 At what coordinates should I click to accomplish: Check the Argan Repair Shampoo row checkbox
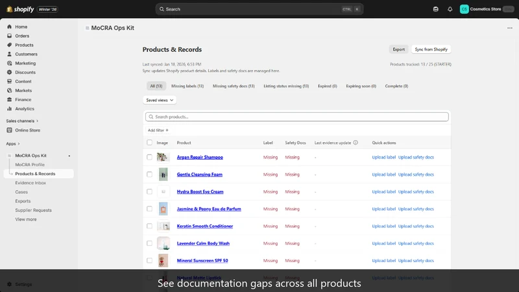(149, 157)
